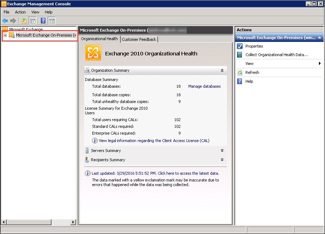Click the "License Summary for Exchange 2010 Users" text
Image resolution: width=325 pixels, height=234 pixels.
[x=116, y=110]
